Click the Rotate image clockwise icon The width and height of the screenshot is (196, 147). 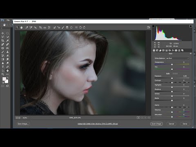coord(84,27)
